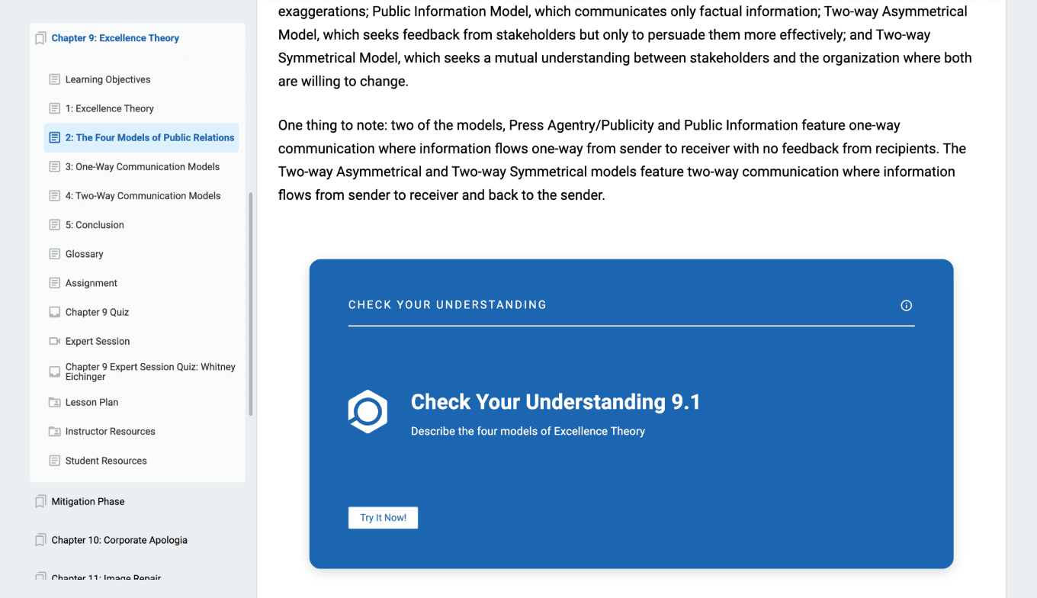This screenshot has height=598, width=1037.
Task: Click the page icon beside Learning Objectives
Action: (x=54, y=79)
